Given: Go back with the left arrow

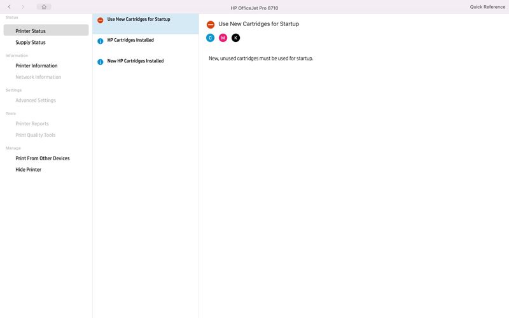Looking at the screenshot, I should click(x=10, y=7).
